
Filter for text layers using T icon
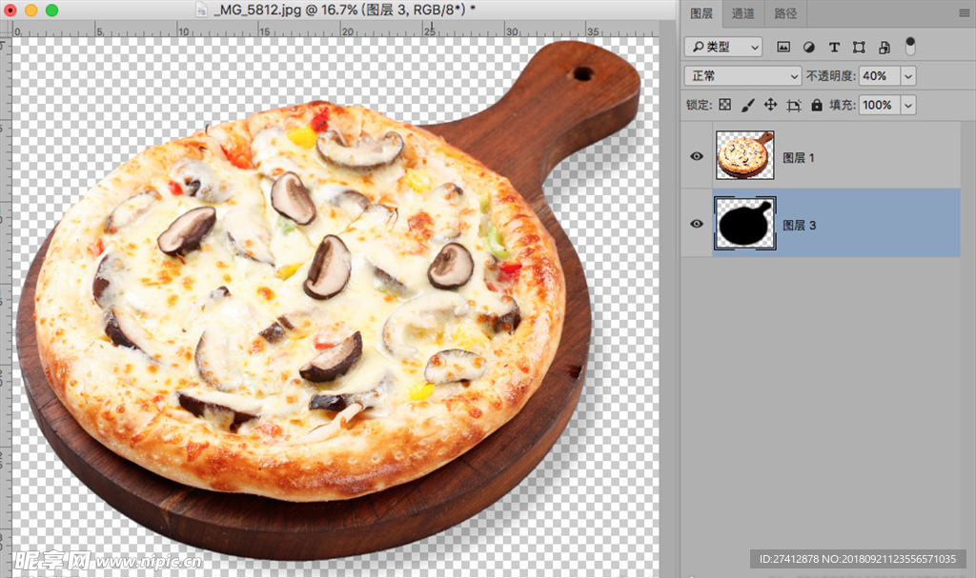(834, 47)
